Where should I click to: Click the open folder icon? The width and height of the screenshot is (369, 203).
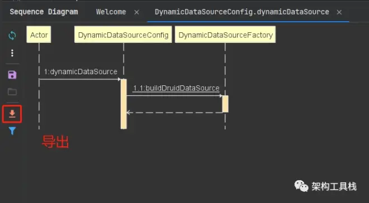12,91
